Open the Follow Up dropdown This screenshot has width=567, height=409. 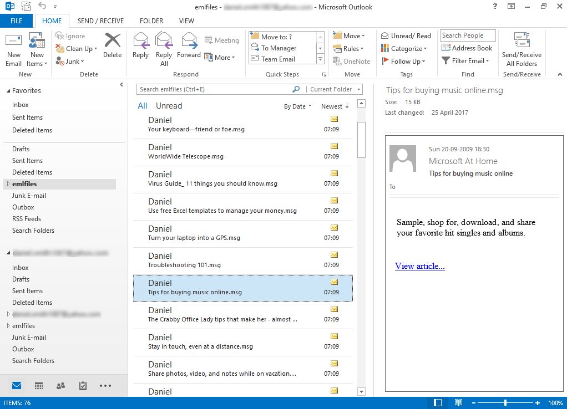tap(403, 61)
